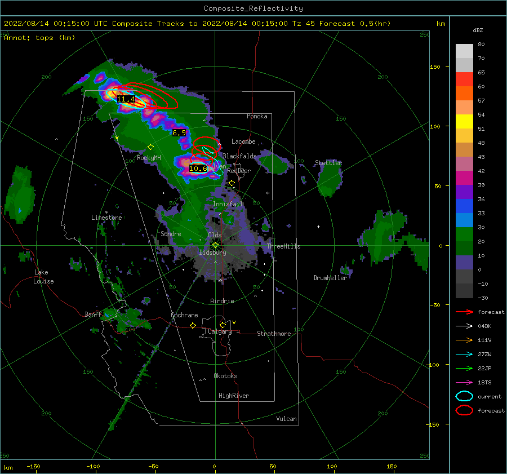Click the RedDeer city label
This screenshot has height=474, width=507.
point(239,171)
